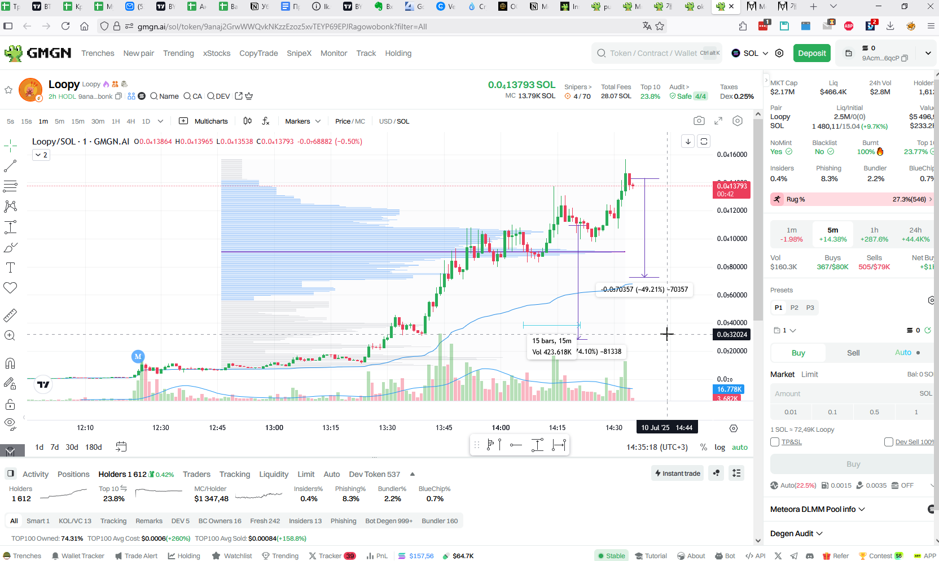Pick the brush drawing tool
This screenshot has height=561, width=939.
[10, 247]
